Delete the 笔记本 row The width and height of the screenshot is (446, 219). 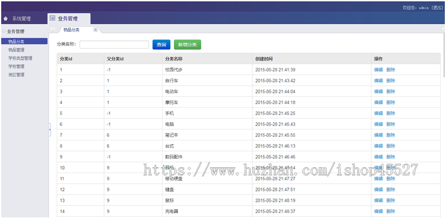(391, 135)
